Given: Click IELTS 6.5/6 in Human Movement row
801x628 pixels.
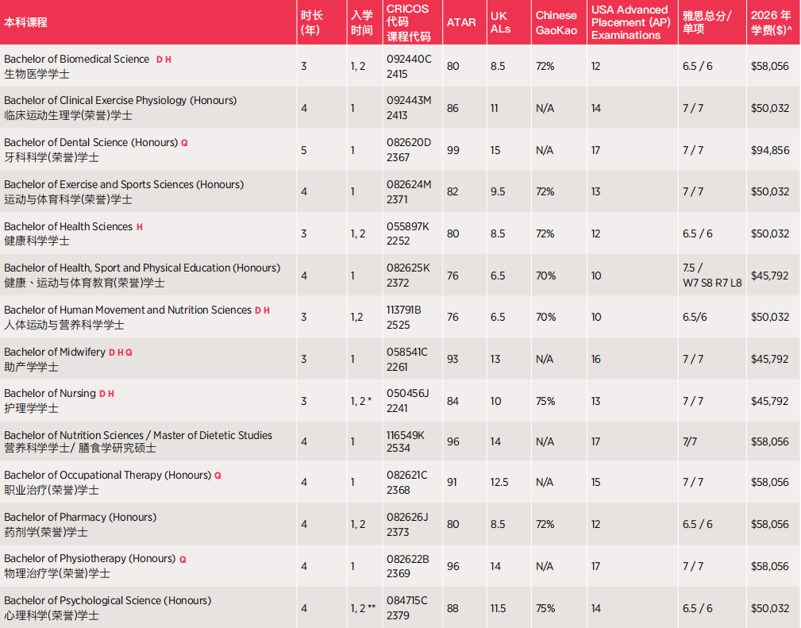Looking at the screenshot, I should [695, 318].
